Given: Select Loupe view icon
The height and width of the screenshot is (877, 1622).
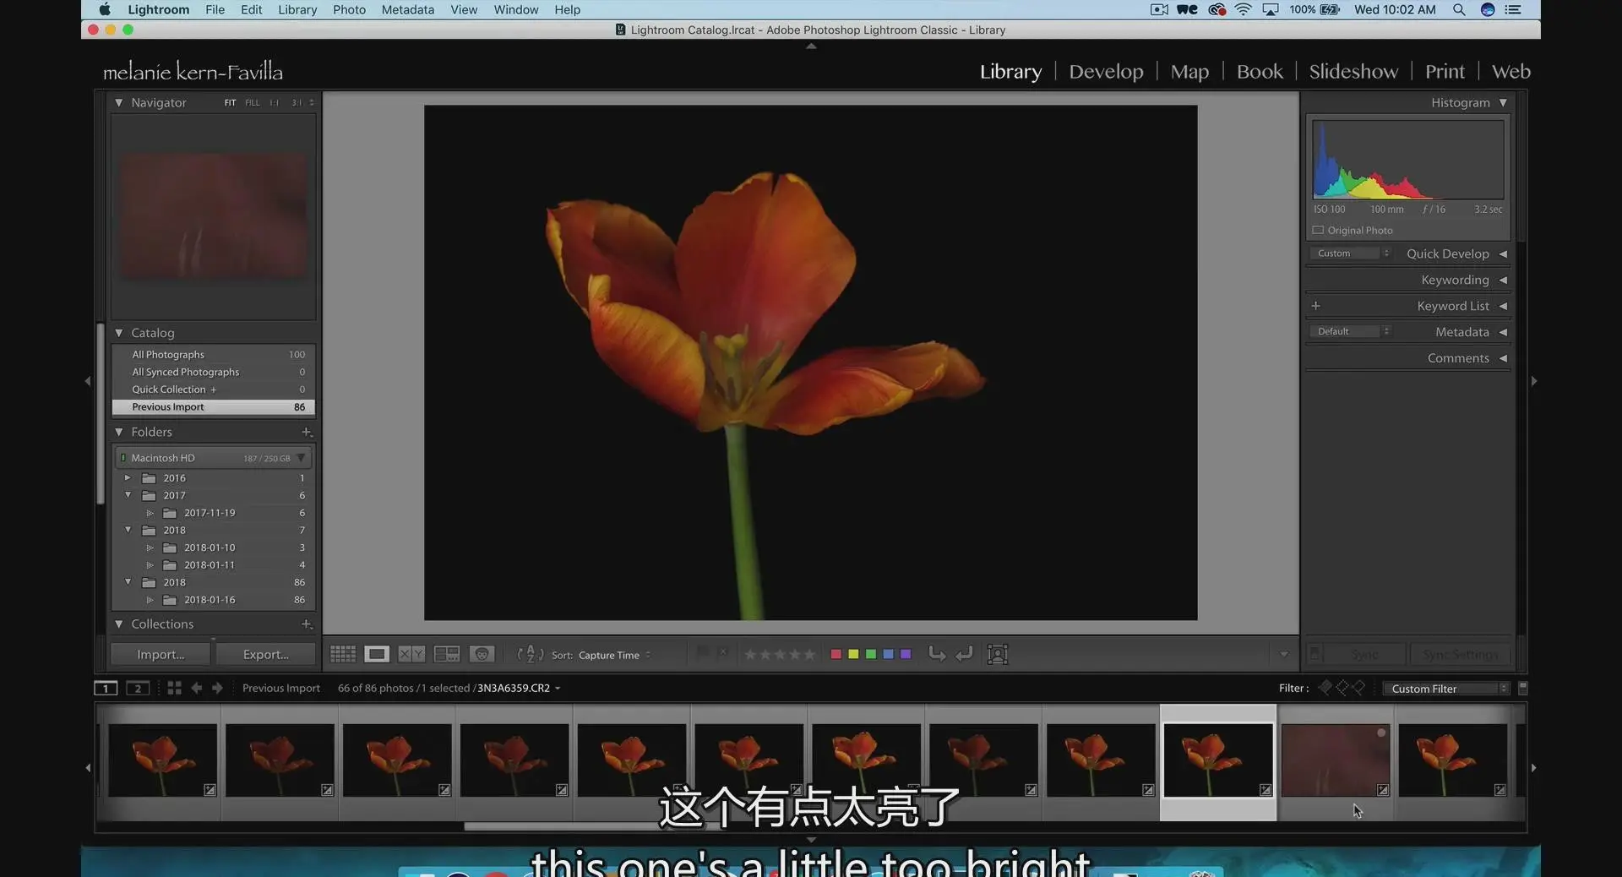Looking at the screenshot, I should (377, 654).
